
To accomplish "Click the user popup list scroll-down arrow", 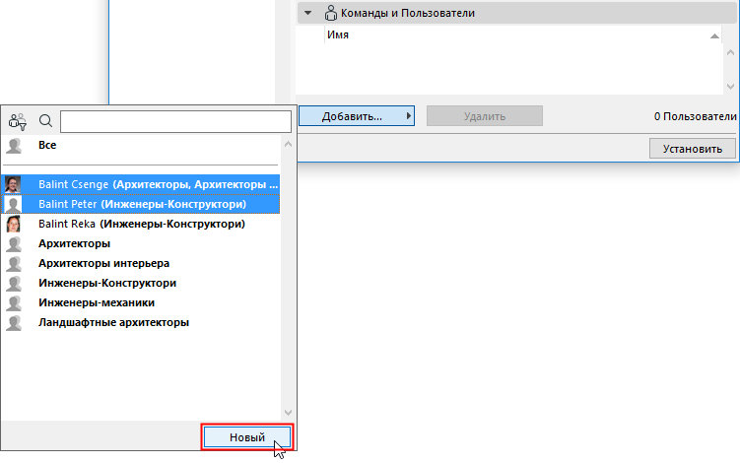I will point(288,413).
